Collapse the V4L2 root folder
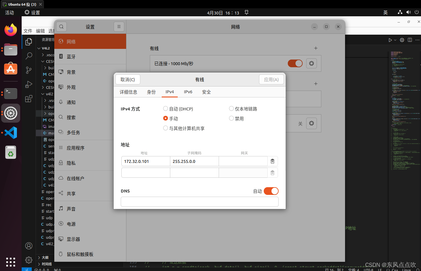 coord(39,48)
